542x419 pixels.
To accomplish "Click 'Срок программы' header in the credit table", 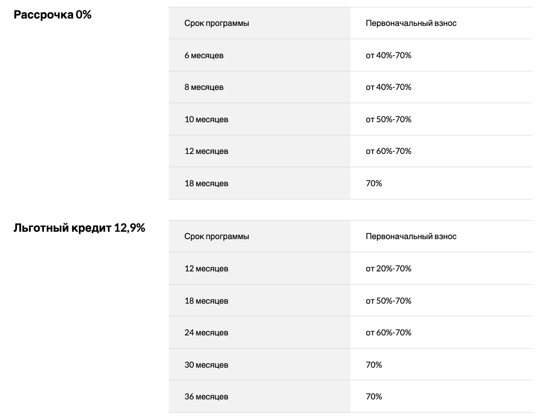I will click(216, 236).
